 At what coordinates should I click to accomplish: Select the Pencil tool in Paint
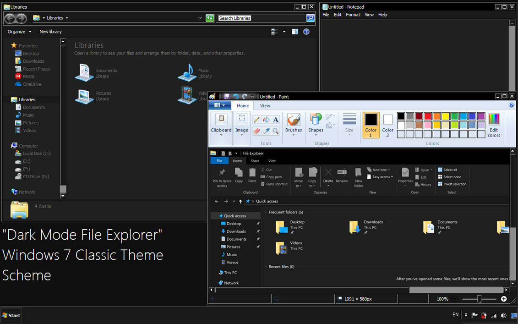256,120
